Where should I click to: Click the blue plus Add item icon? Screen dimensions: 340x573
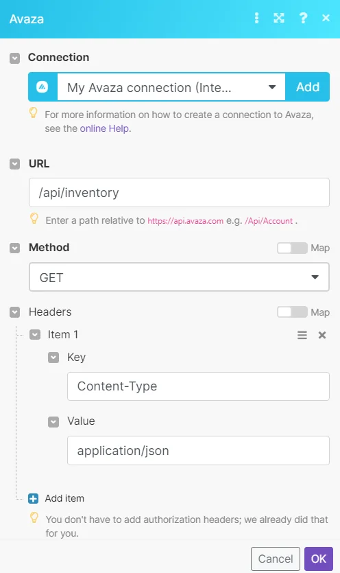point(33,498)
